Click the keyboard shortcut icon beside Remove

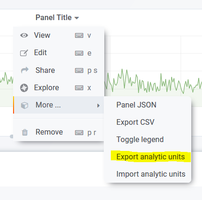[x=79, y=133]
